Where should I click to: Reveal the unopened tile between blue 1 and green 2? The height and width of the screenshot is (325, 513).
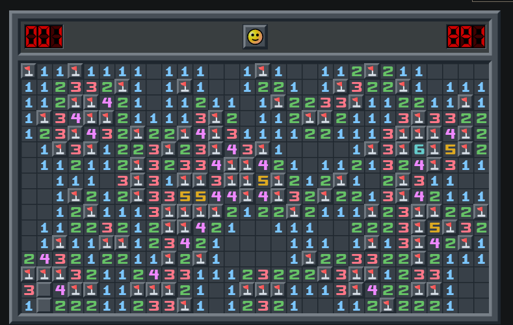tap(44, 305)
